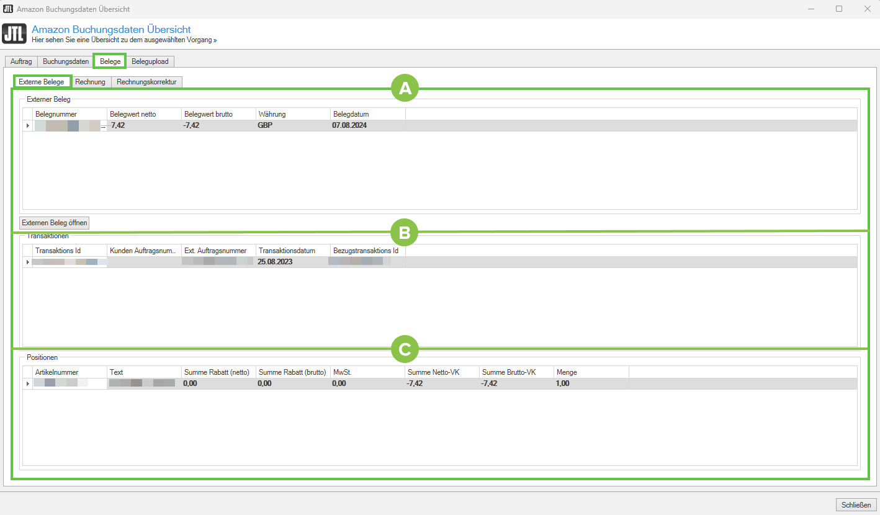Switch to the Rechnung sub-tab
880x515 pixels.
[x=90, y=82]
